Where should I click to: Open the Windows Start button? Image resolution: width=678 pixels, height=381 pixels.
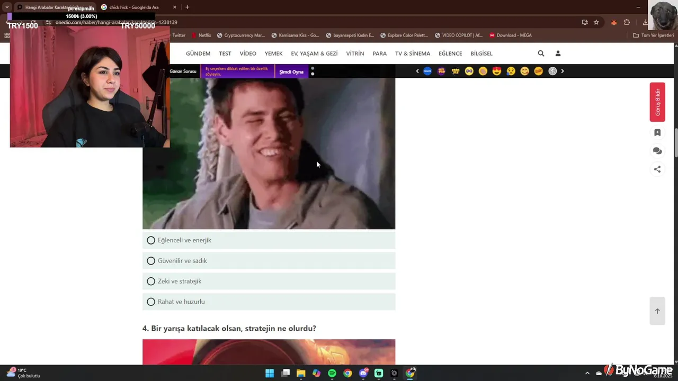coord(270,373)
